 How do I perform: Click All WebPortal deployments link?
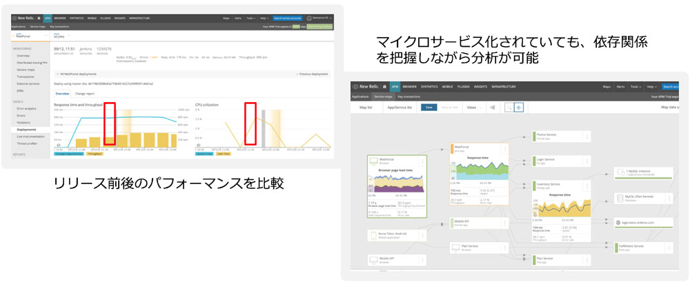click(x=77, y=74)
